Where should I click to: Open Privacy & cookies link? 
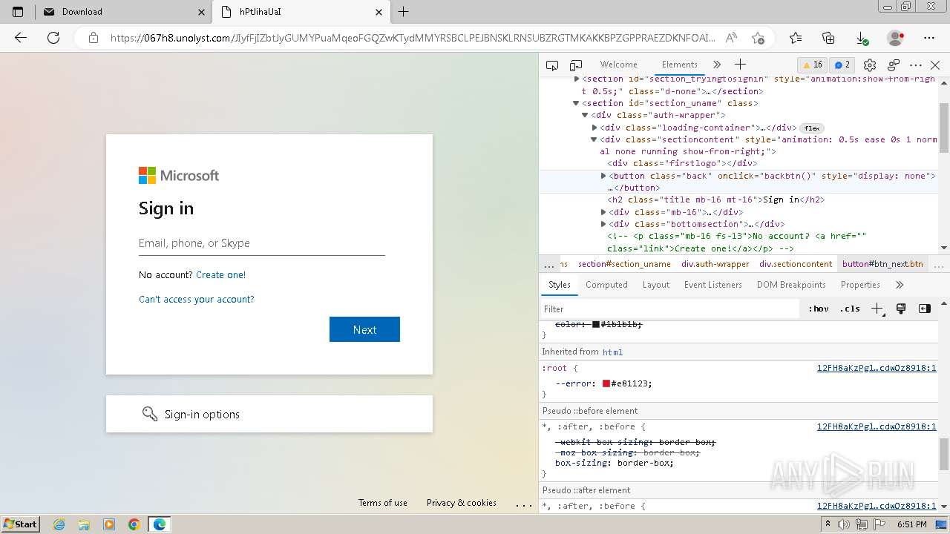pos(462,503)
